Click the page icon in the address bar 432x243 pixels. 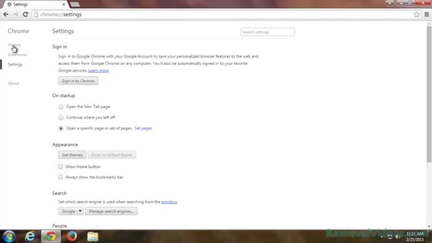click(36, 14)
